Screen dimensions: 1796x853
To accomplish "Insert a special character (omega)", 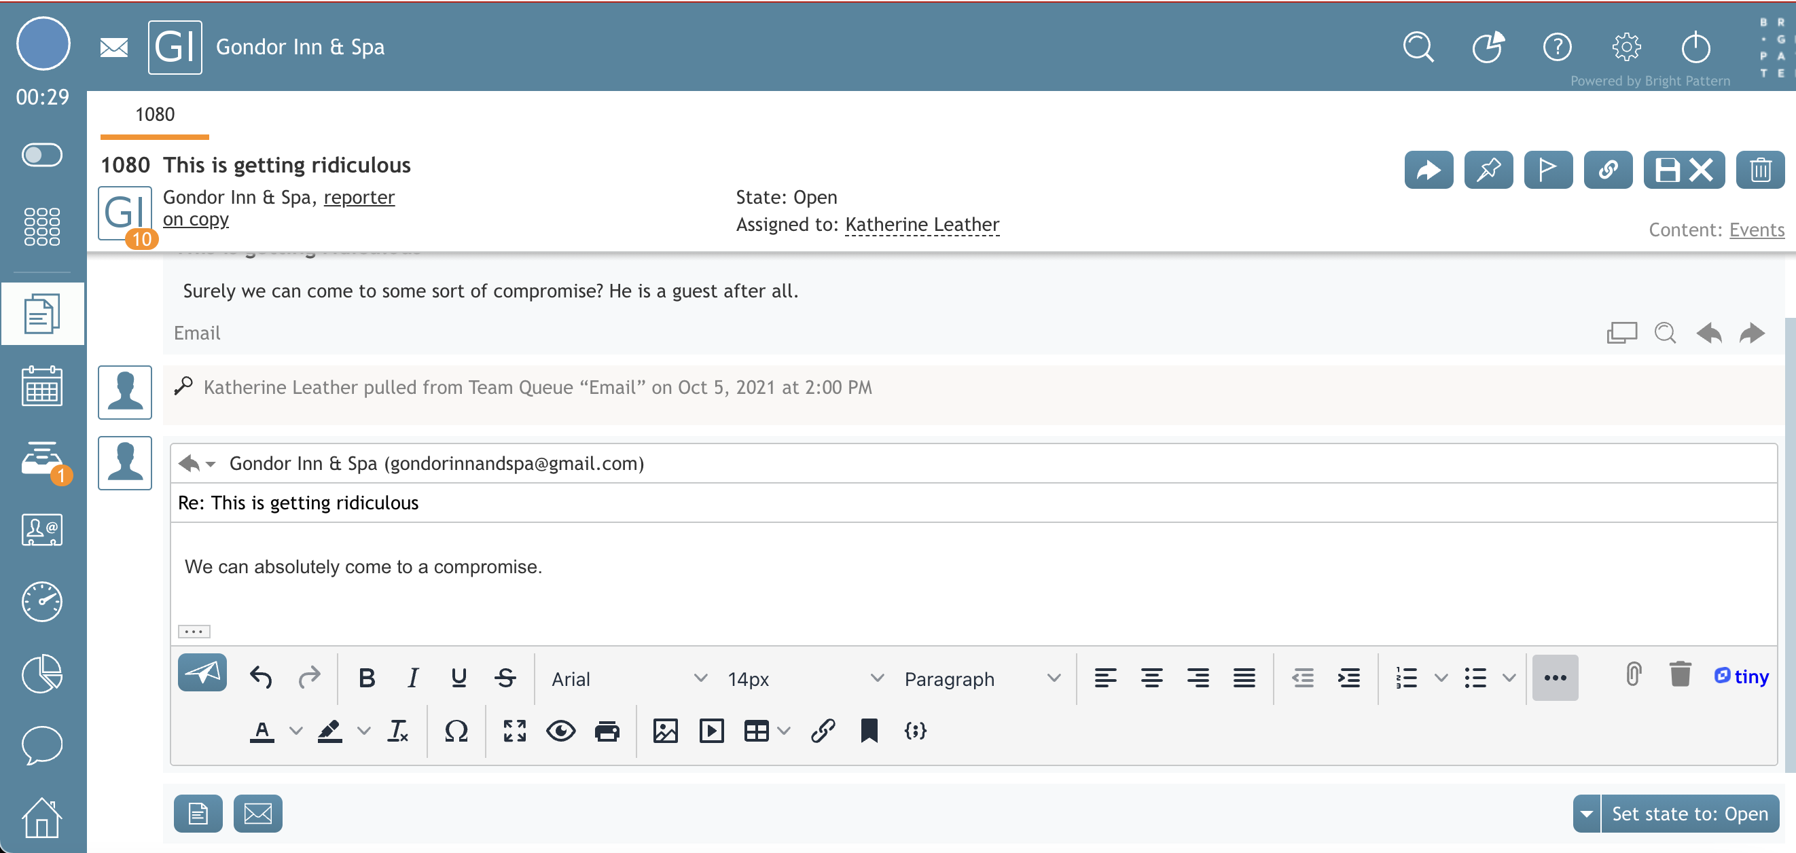I will pos(456,731).
